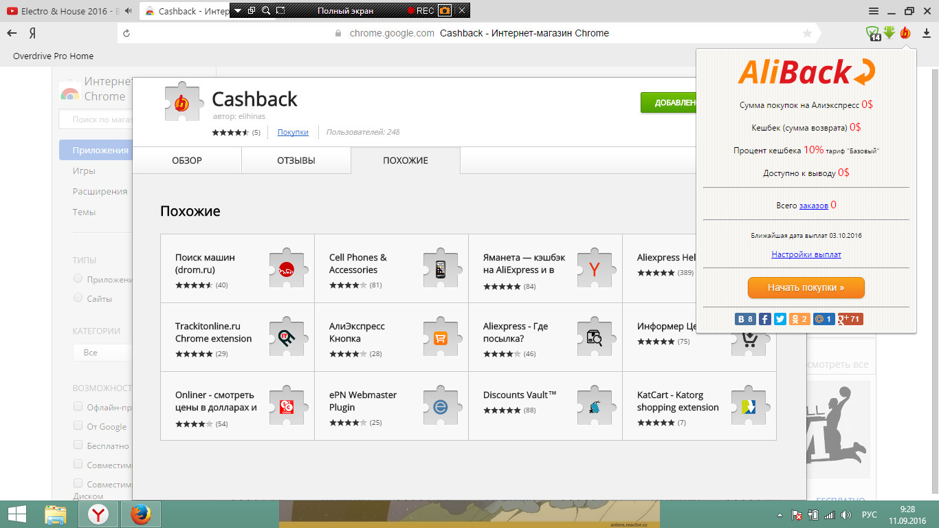Open the заказов link in AliBack popup
This screenshot has width=939, height=528.
(813, 205)
